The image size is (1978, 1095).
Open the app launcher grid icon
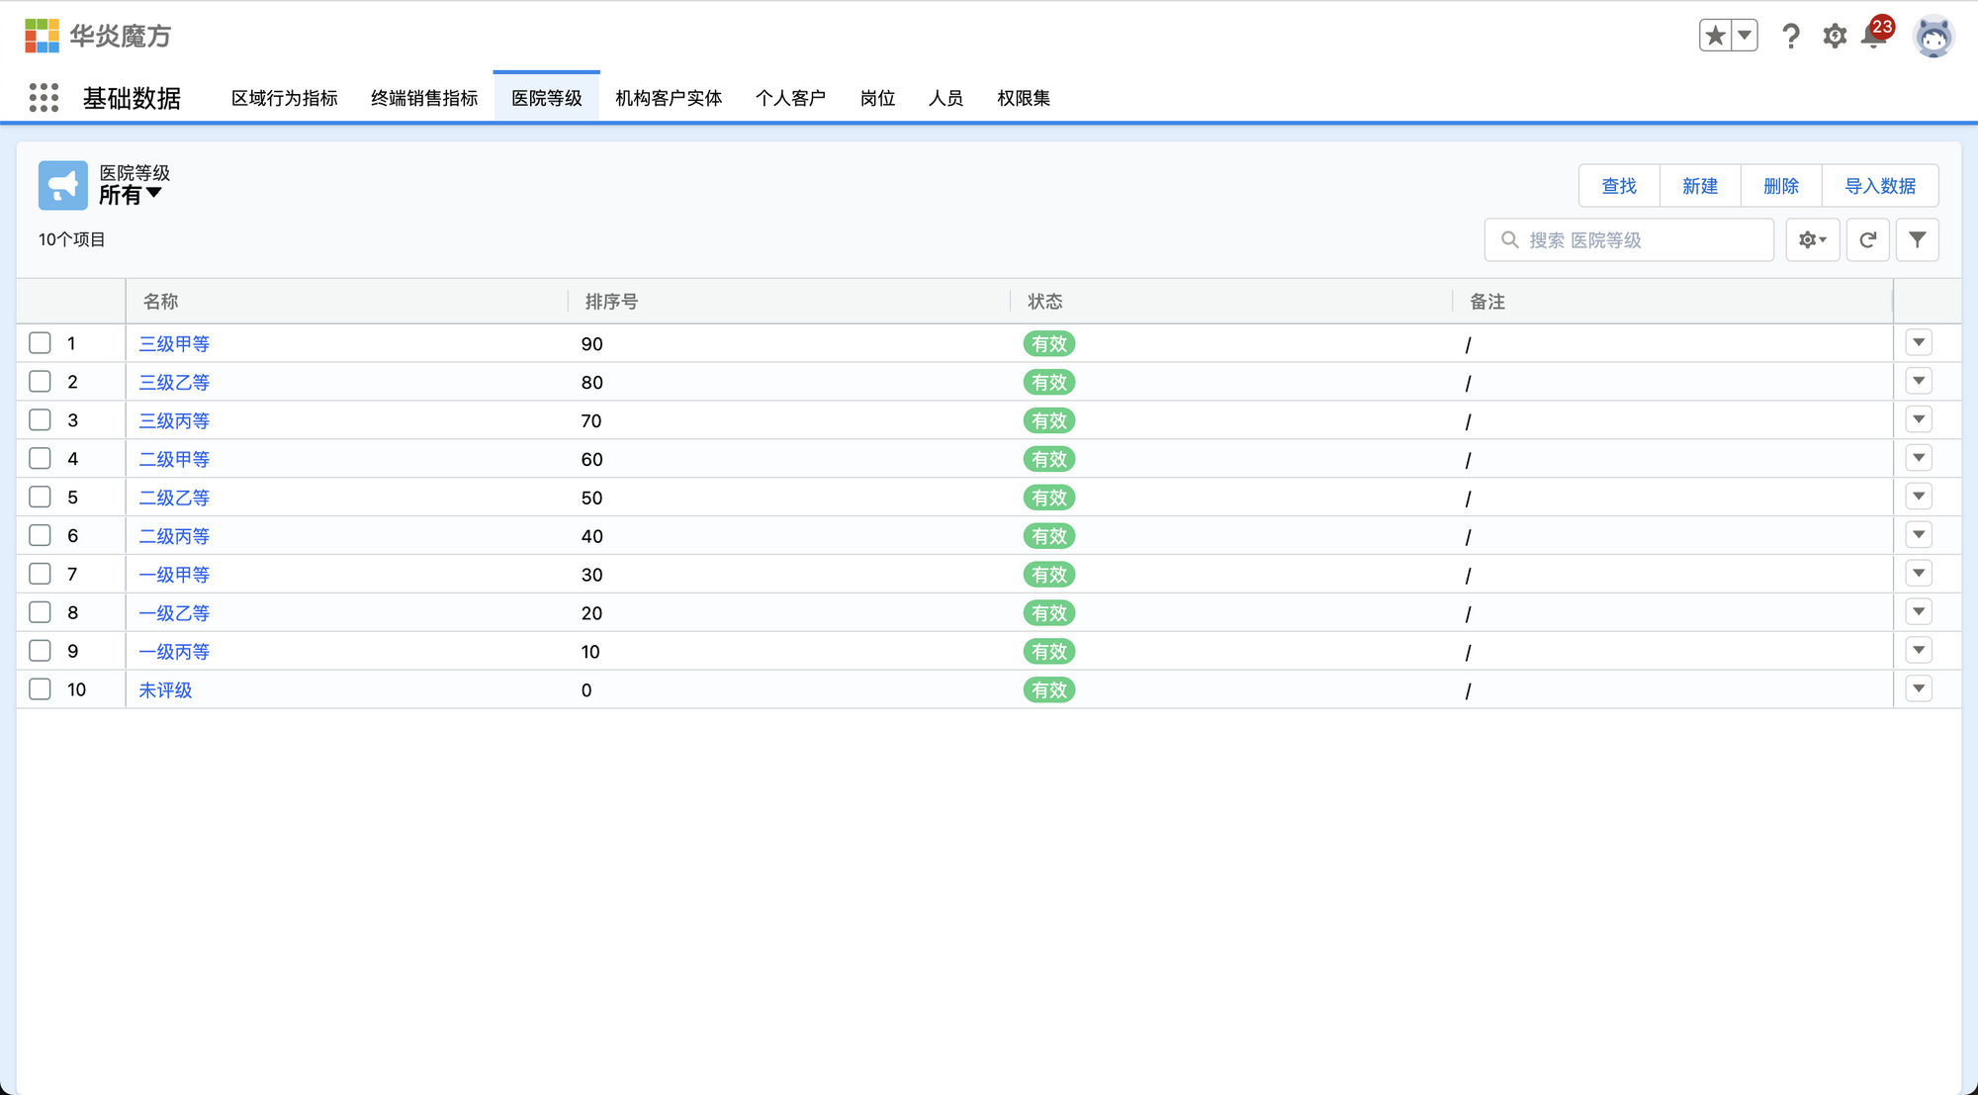pos(44,98)
